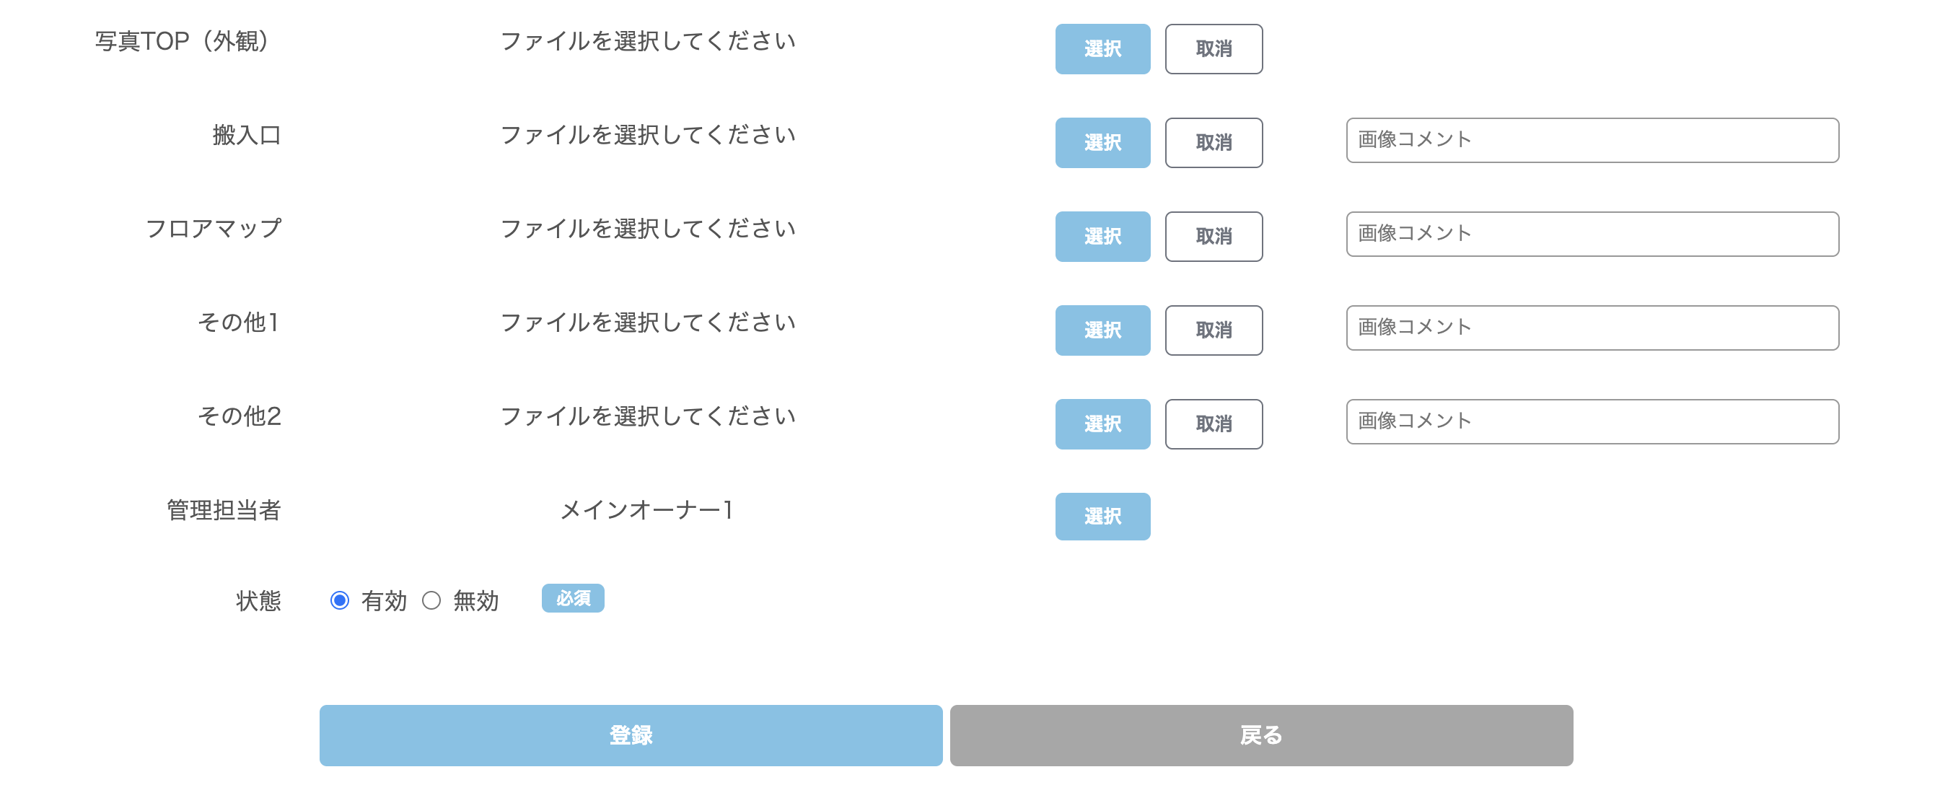Screen dimensions: 1935x798
Task: Select the 無効 radio button
Action: tap(431, 601)
